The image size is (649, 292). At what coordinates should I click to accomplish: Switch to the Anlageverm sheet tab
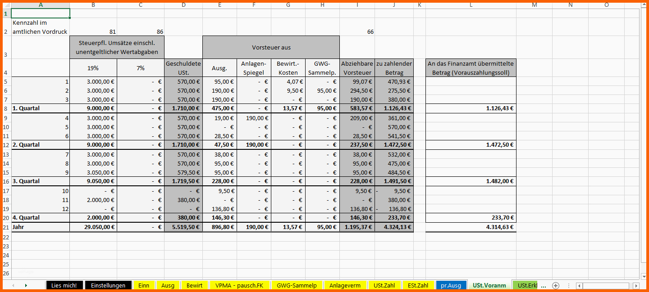345,285
